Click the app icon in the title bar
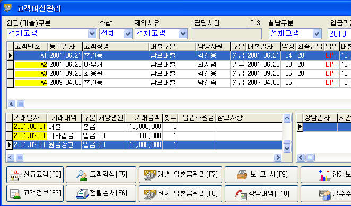The height and width of the screenshot is (206, 351). tap(8, 8)
